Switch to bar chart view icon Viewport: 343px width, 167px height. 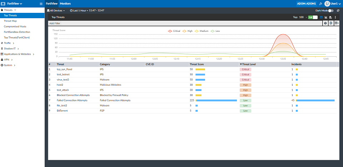coord(326,17)
